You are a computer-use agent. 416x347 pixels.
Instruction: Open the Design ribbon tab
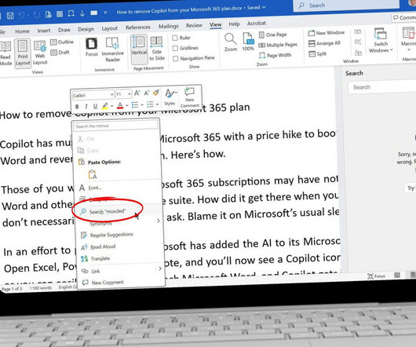point(86,29)
